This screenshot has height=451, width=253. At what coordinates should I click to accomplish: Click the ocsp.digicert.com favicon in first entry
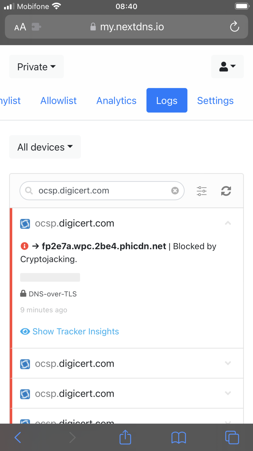coord(25,223)
